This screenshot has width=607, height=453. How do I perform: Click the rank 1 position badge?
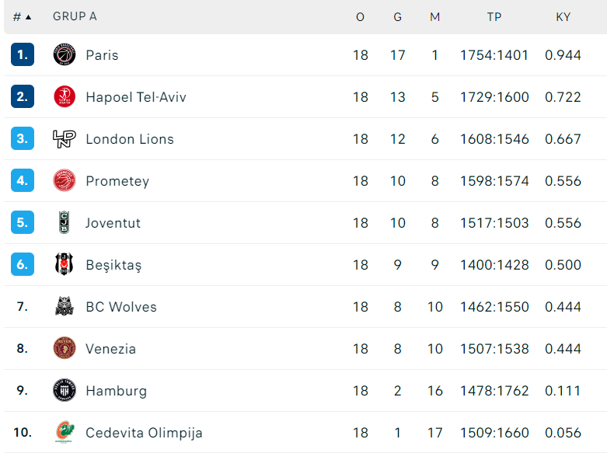[23, 55]
